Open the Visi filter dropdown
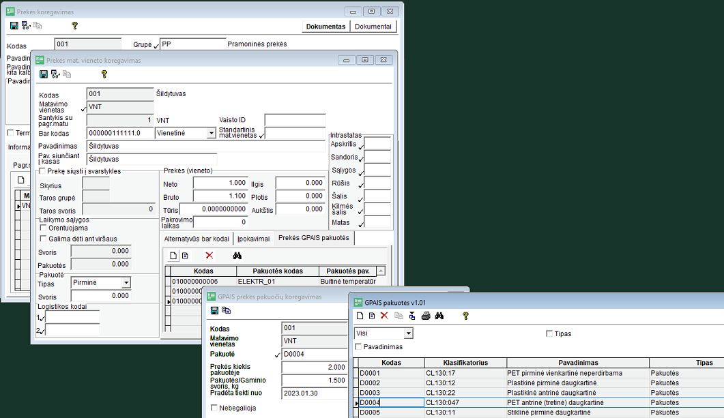The height and width of the screenshot is (418, 724). pos(408,333)
